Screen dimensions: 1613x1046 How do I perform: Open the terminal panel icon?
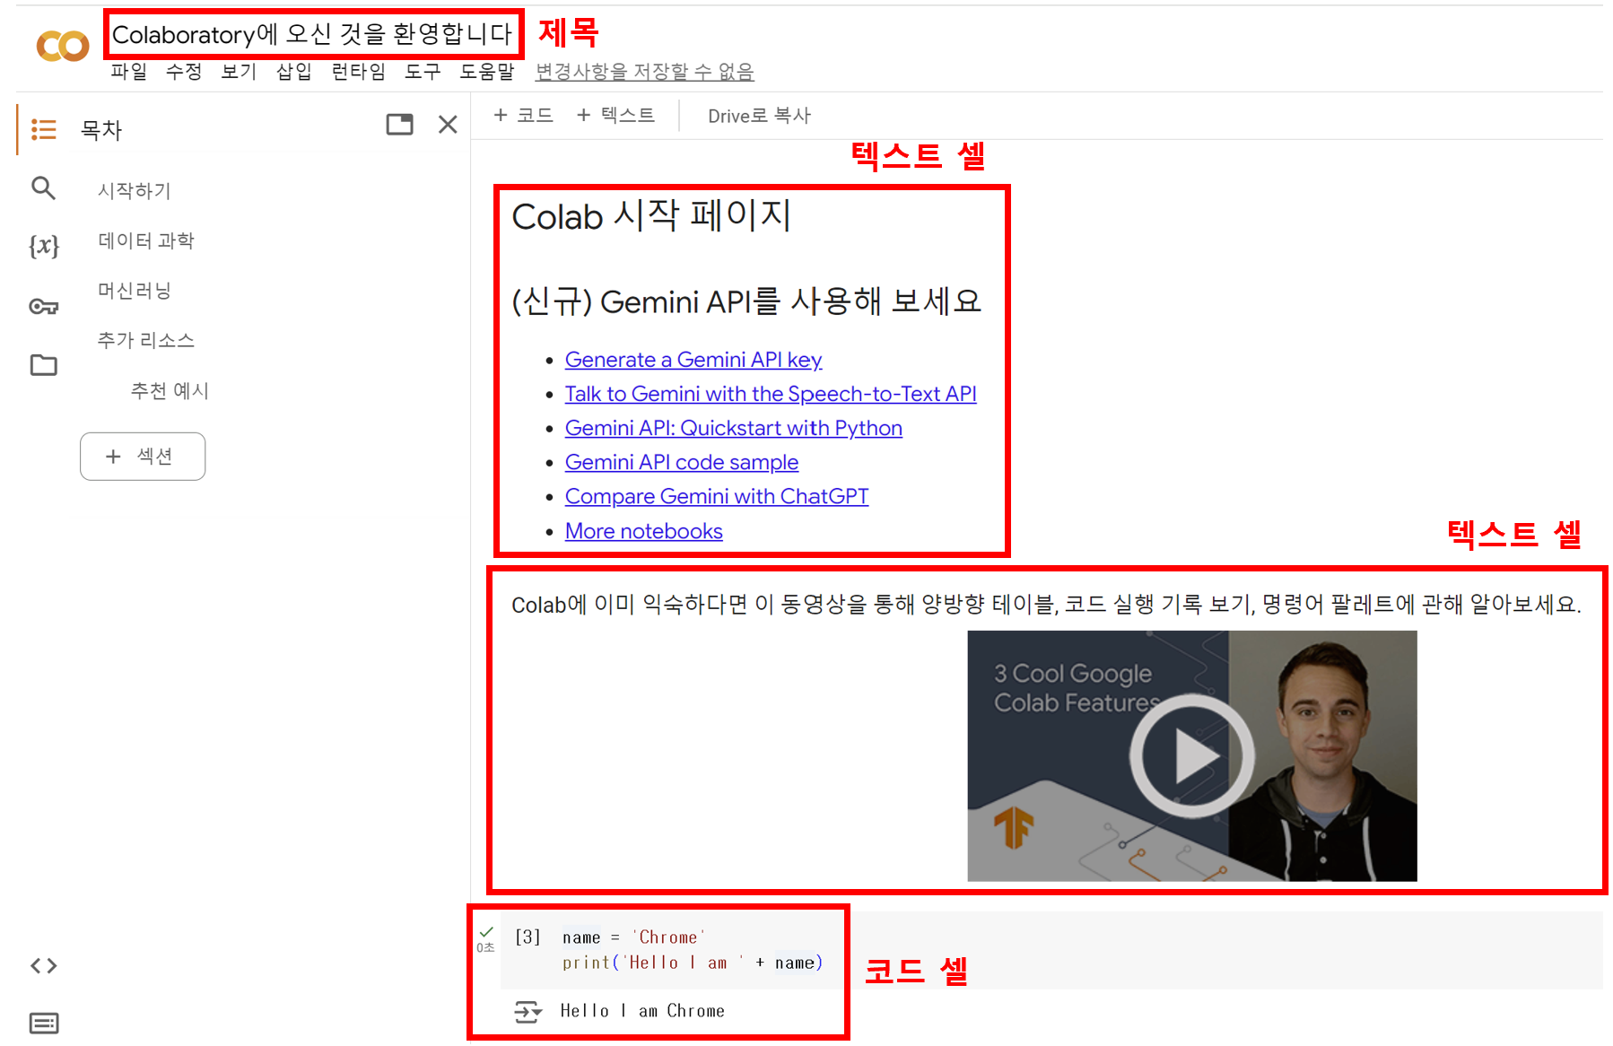pyautogui.click(x=43, y=1024)
